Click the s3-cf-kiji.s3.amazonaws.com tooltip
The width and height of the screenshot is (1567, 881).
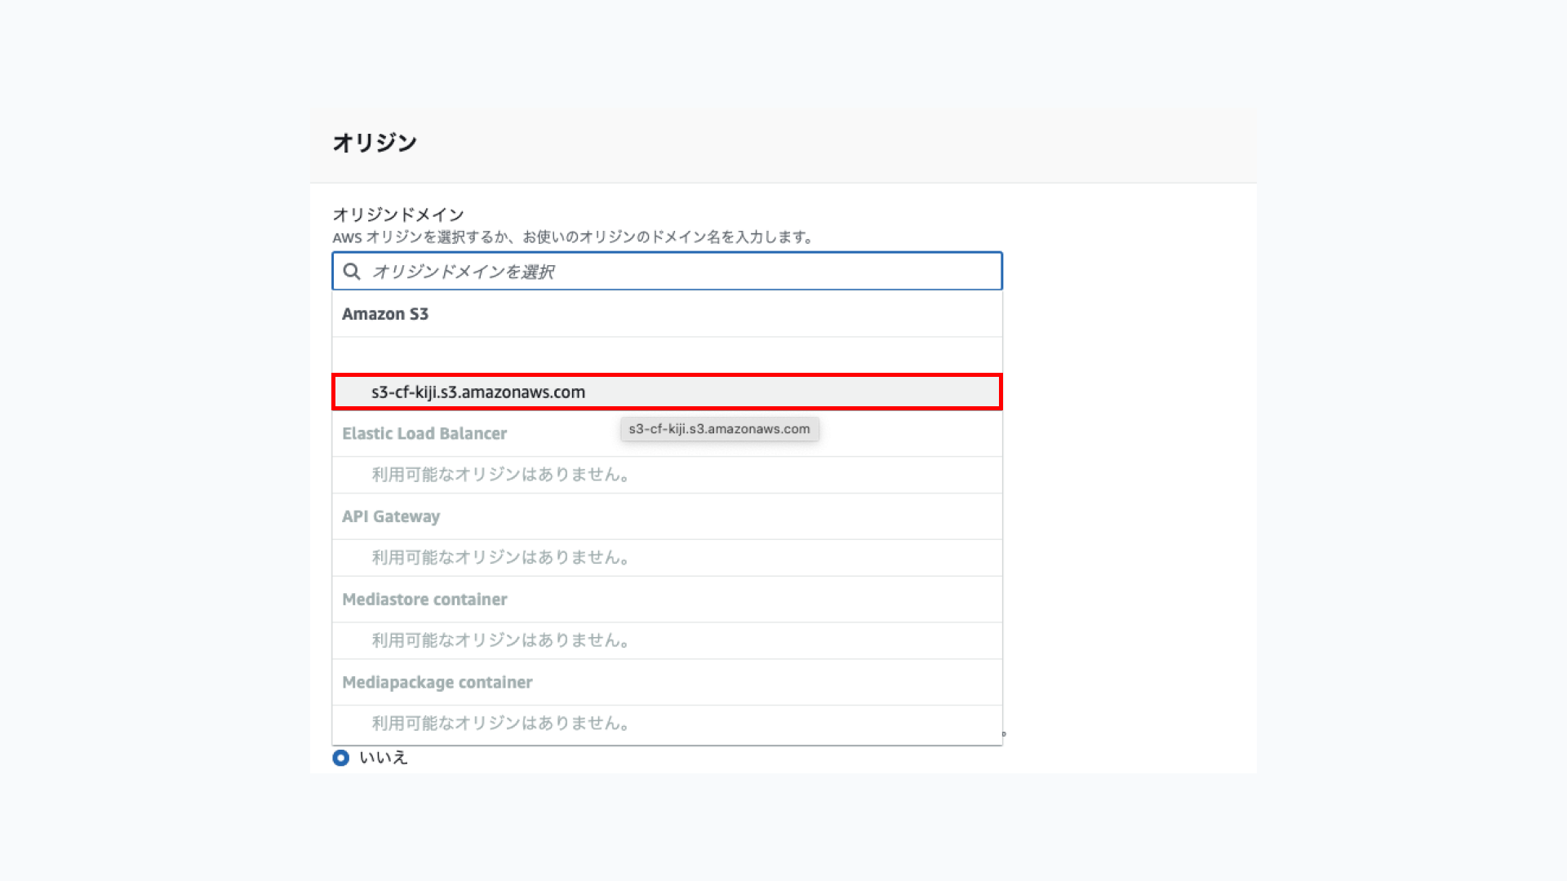pos(719,429)
